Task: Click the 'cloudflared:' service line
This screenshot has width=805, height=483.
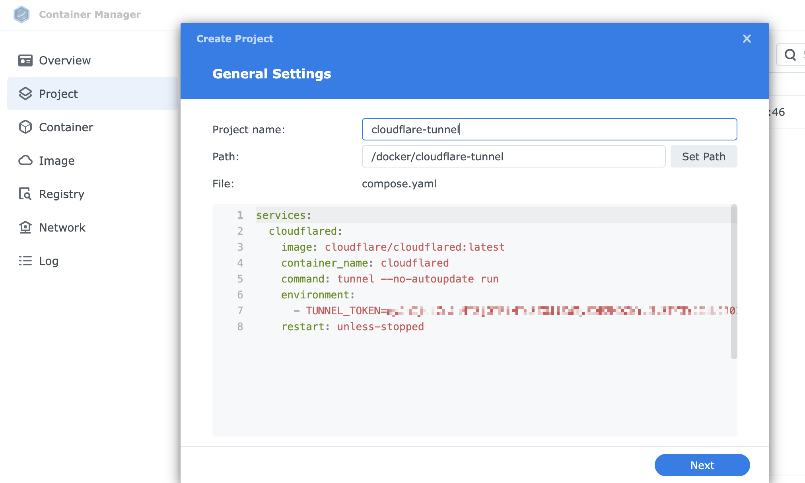Action: click(305, 231)
